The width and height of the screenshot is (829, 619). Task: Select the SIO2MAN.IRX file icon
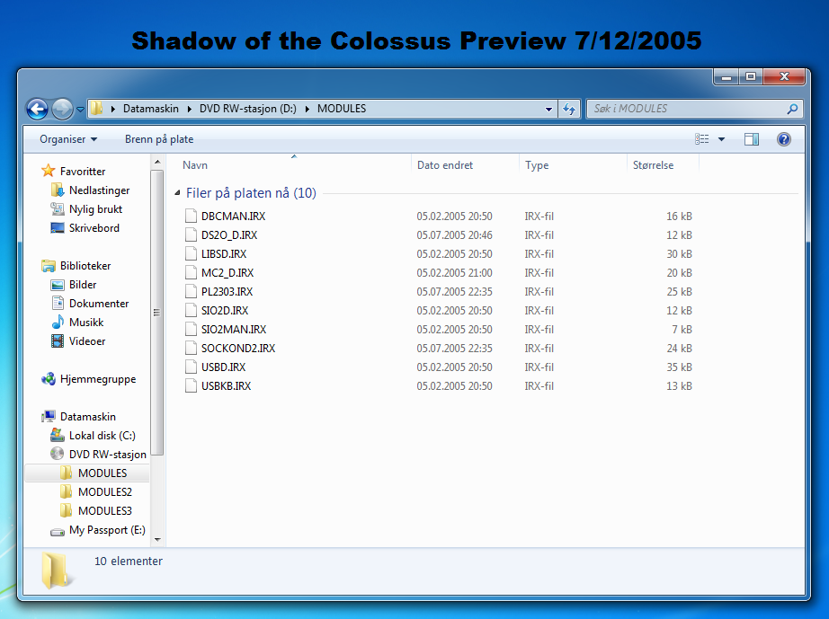191,330
